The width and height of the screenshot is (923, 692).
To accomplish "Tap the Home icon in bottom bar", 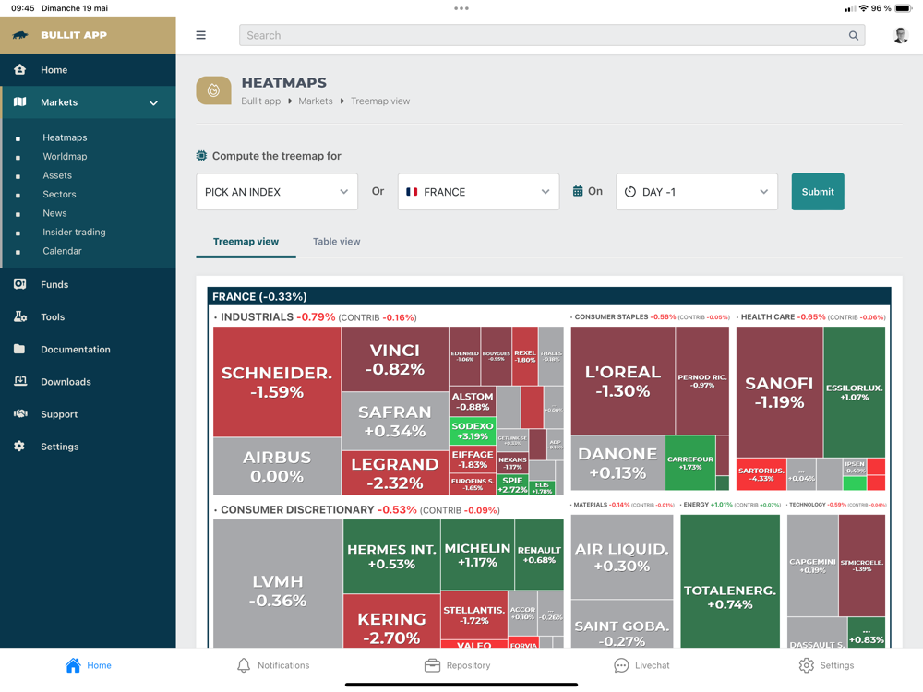I will (73, 665).
